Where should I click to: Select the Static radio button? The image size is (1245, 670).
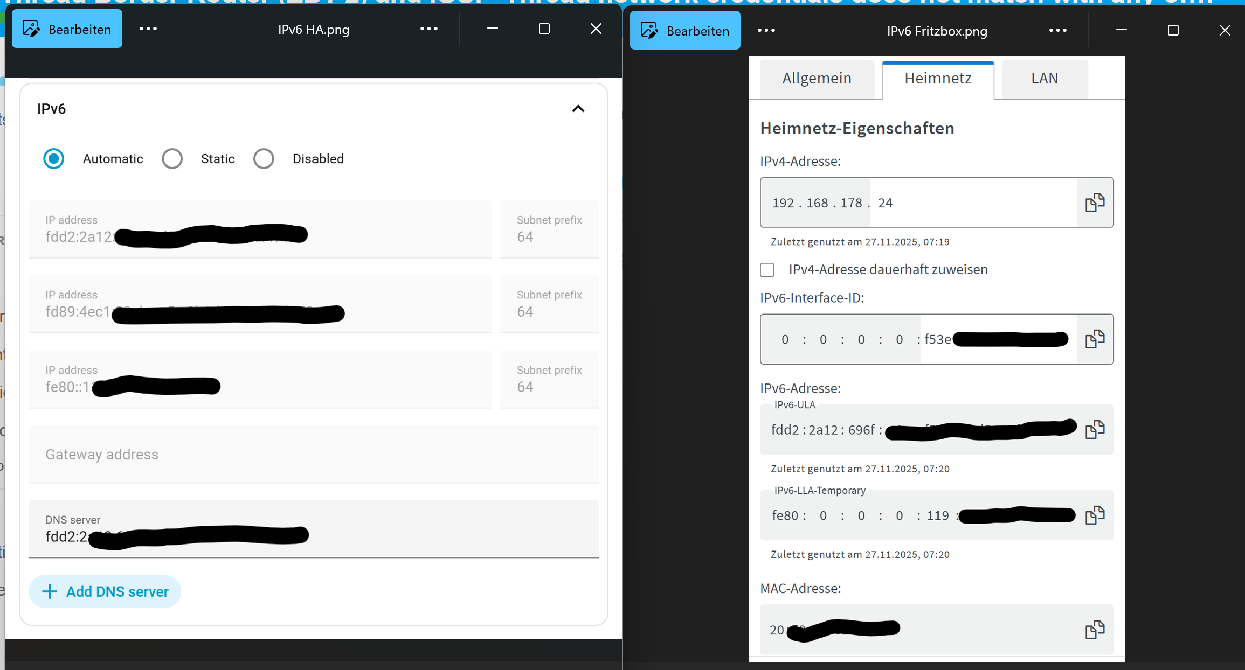172,158
